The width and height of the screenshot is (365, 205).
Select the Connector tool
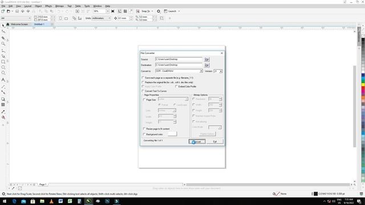point(3,92)
